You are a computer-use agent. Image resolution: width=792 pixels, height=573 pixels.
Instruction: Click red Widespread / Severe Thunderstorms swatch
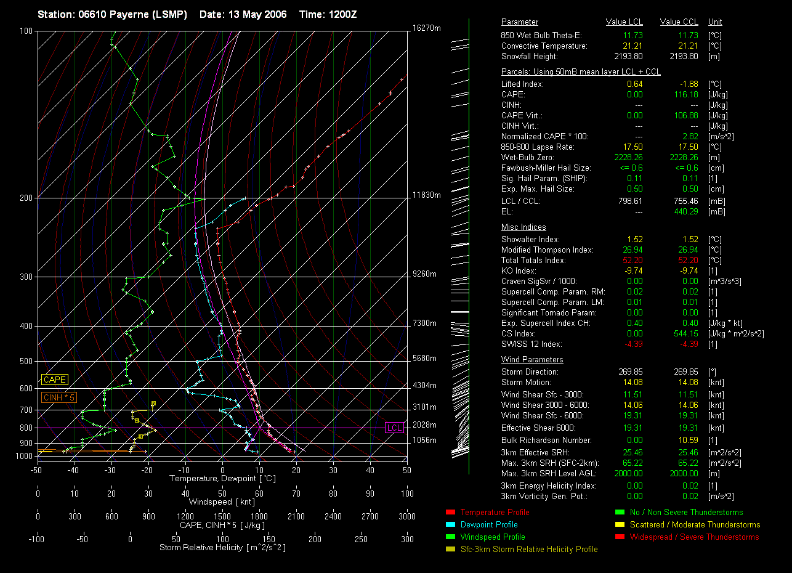coord(620,537)
